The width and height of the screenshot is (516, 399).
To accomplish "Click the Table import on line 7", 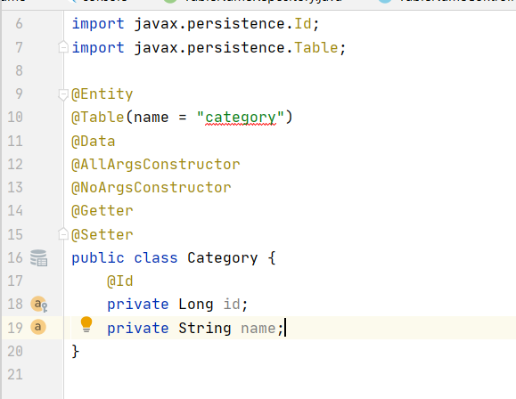I will pos(315,48).
